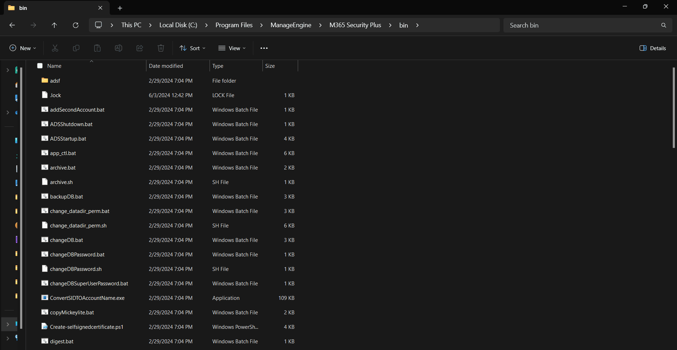Click the addSecondAccount.bat file icon

(44, 109)
